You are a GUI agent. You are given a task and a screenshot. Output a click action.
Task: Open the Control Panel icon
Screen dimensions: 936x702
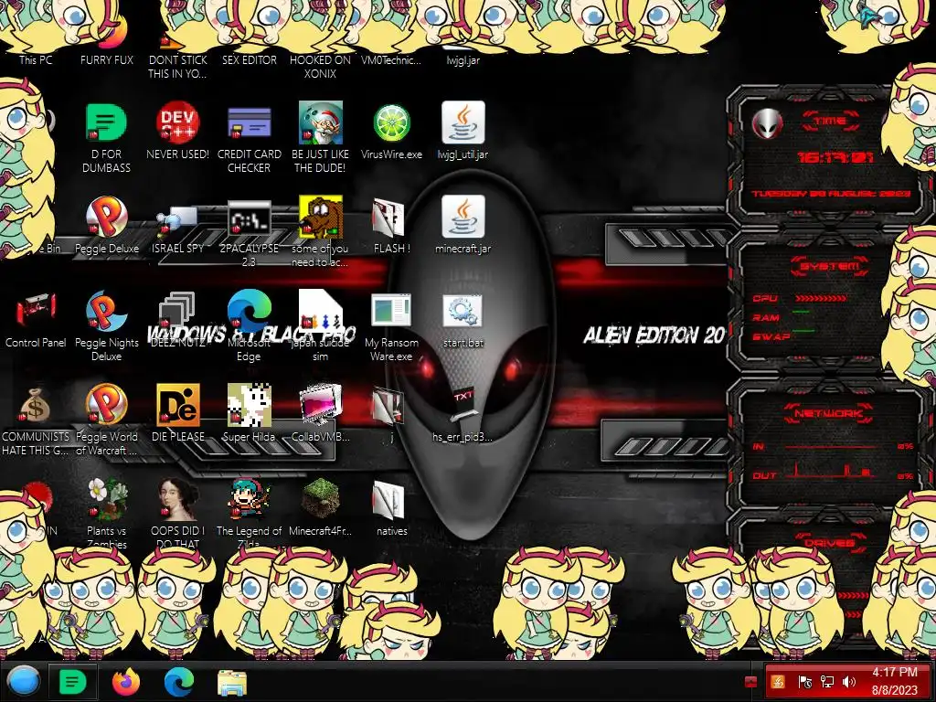click(x=36, y=311)
